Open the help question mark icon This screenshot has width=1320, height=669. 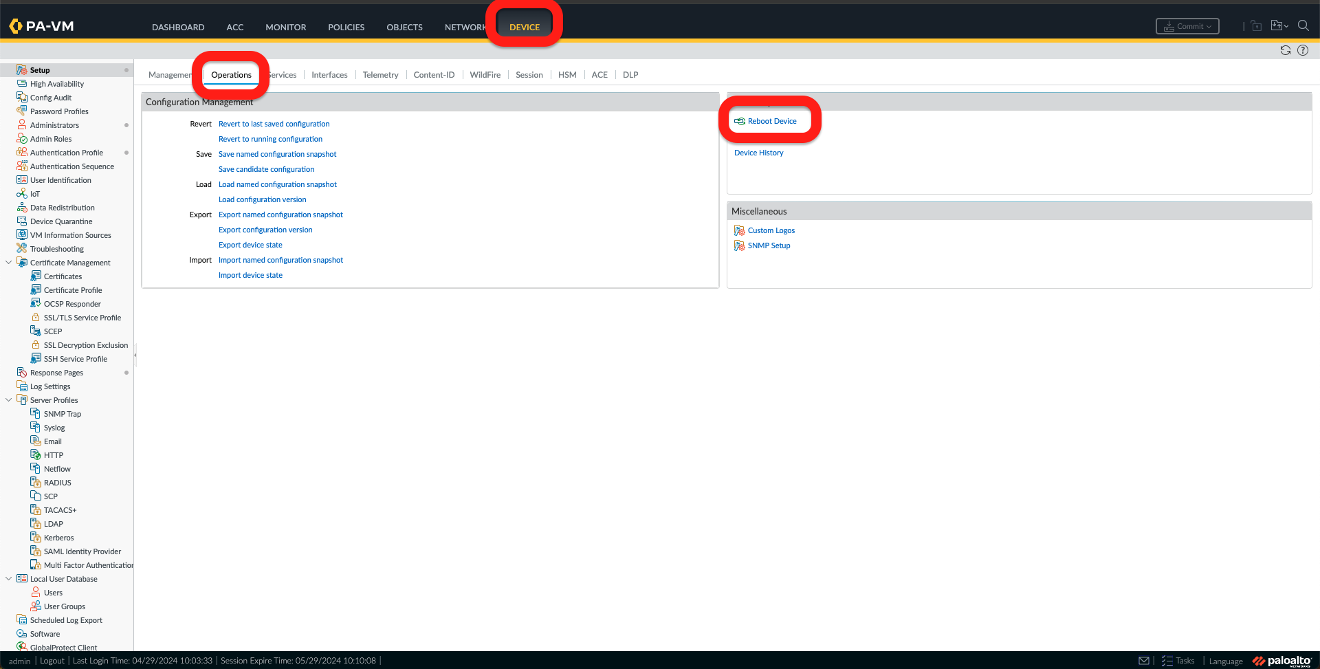(1303, 50)
